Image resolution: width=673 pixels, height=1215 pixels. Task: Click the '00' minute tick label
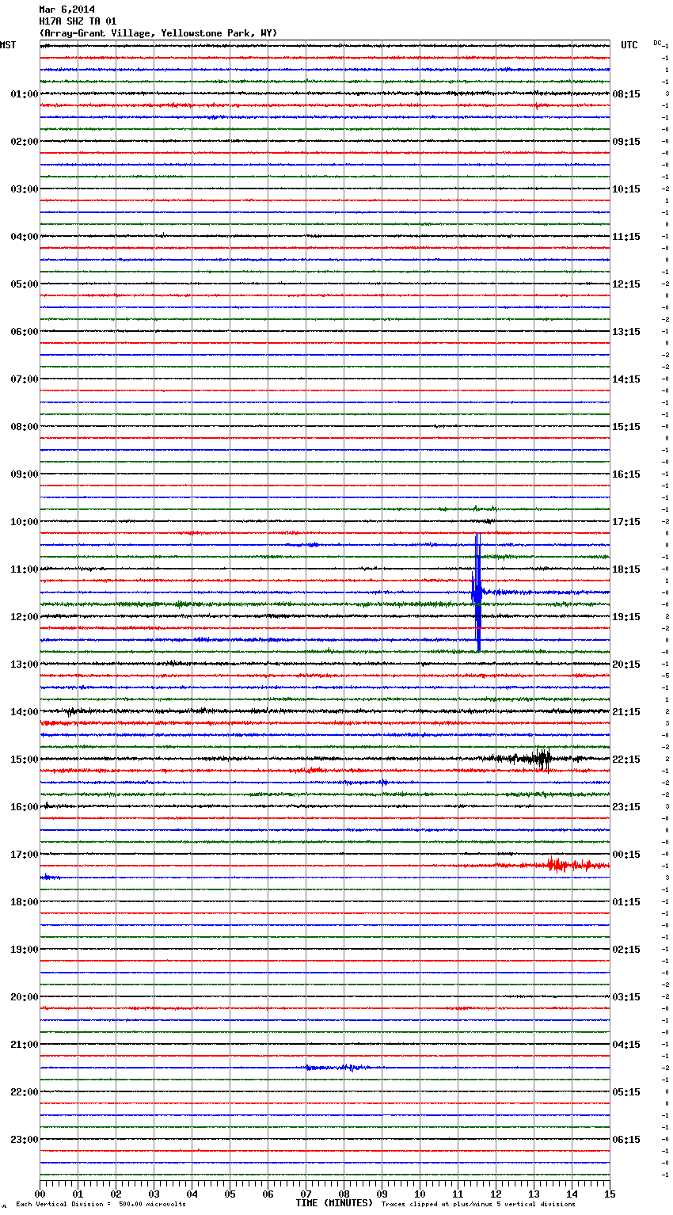point(40,1194)
